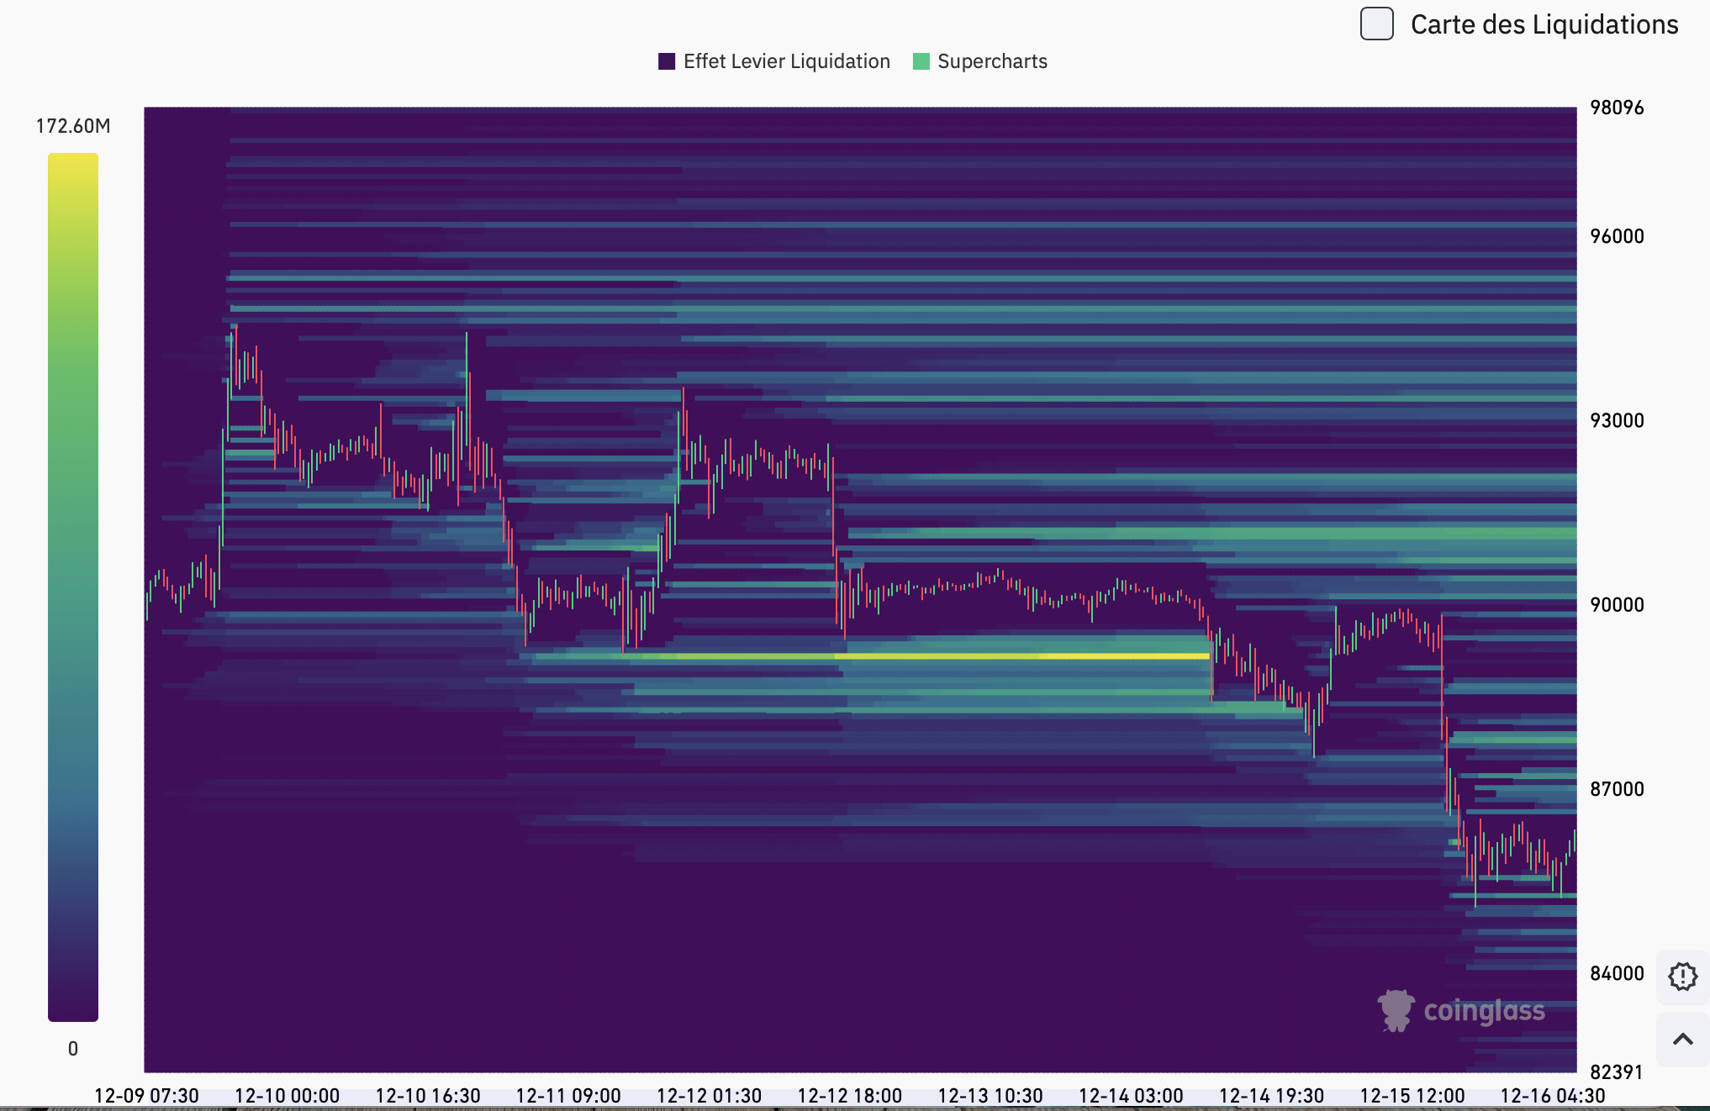
Task: Toggle the Supercharts legend series
Action: pos(980,61)
